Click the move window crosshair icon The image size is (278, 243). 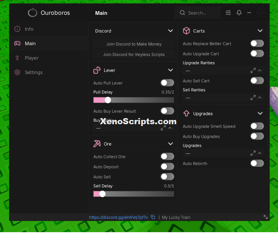click(x=260, y=13)
